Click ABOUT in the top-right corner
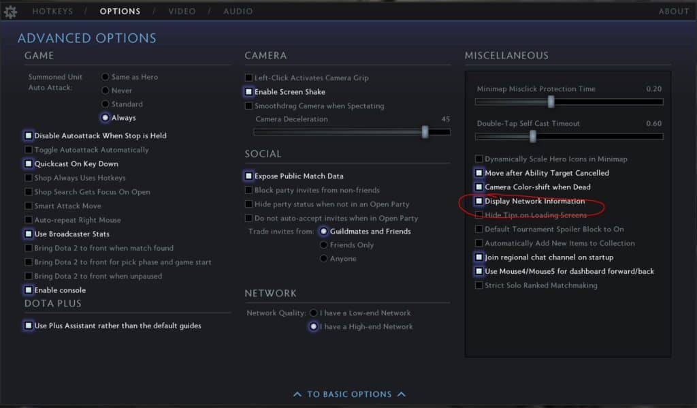The height and width of the screenshot is (408, 697). coord(673,11)
